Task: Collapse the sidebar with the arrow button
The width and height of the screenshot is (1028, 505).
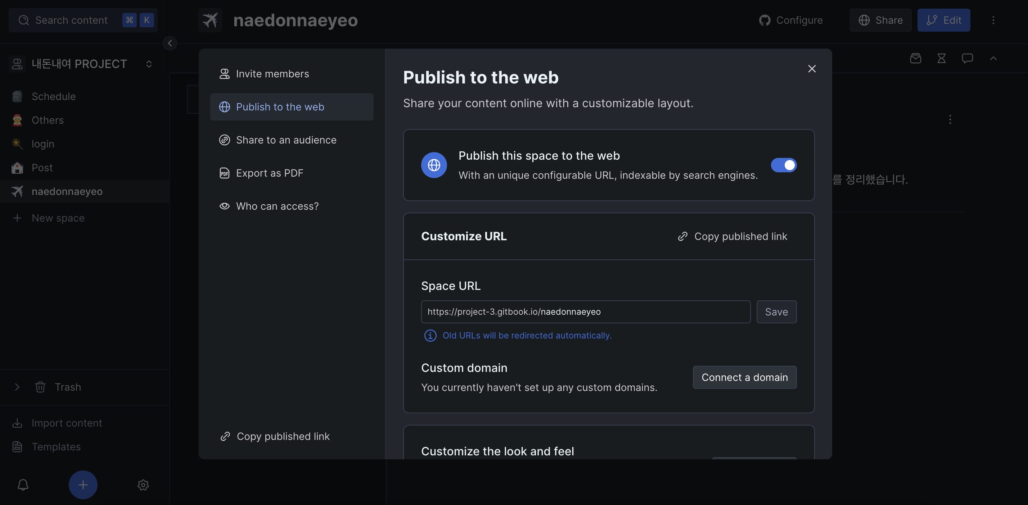Action: [170, 43]
